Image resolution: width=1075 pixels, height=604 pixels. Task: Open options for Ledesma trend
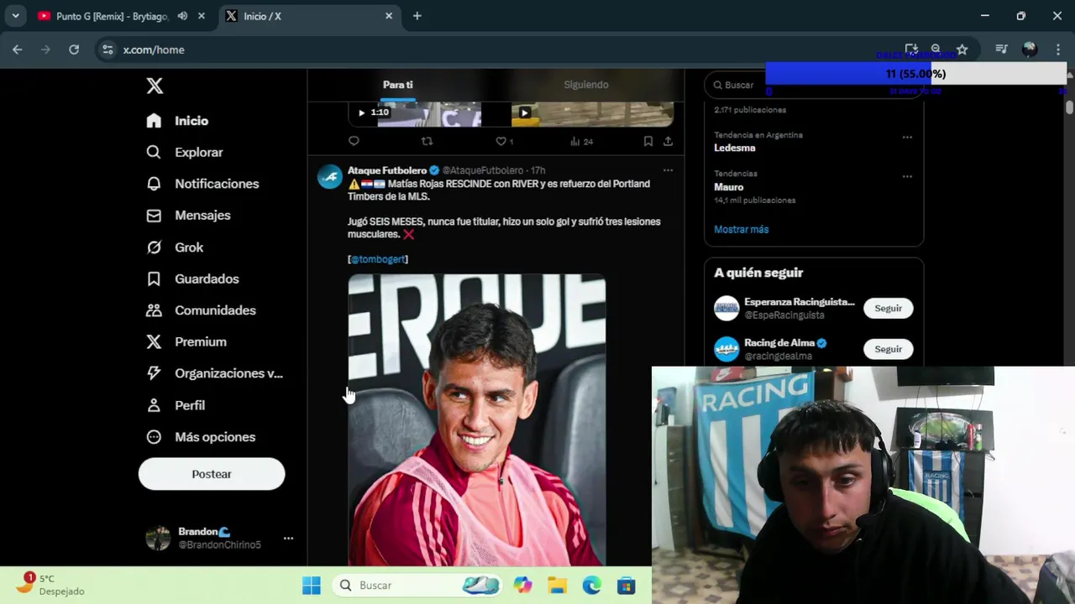[907, 137]
